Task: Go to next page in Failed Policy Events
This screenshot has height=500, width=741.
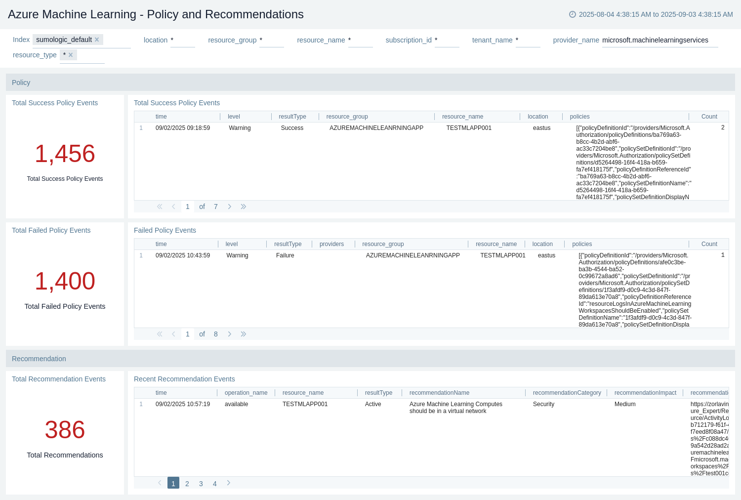Action: click(x=229, y=334)
